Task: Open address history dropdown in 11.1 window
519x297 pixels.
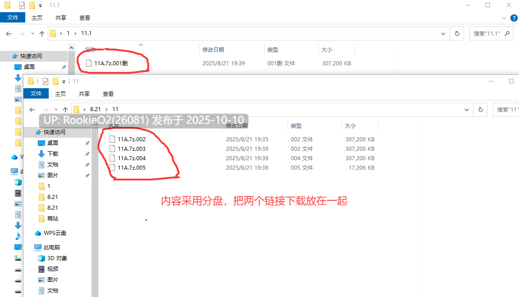Action: (x=443, y=33)
